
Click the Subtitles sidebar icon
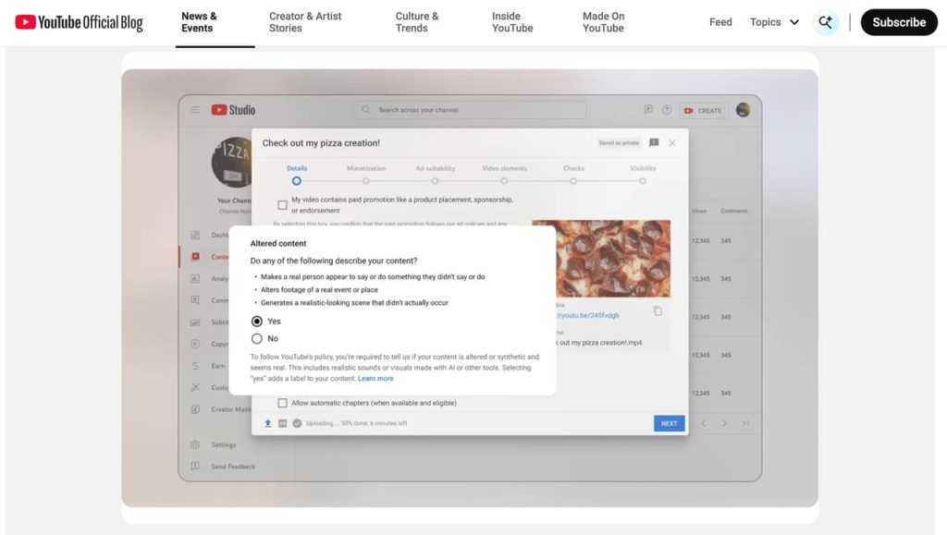195,322
